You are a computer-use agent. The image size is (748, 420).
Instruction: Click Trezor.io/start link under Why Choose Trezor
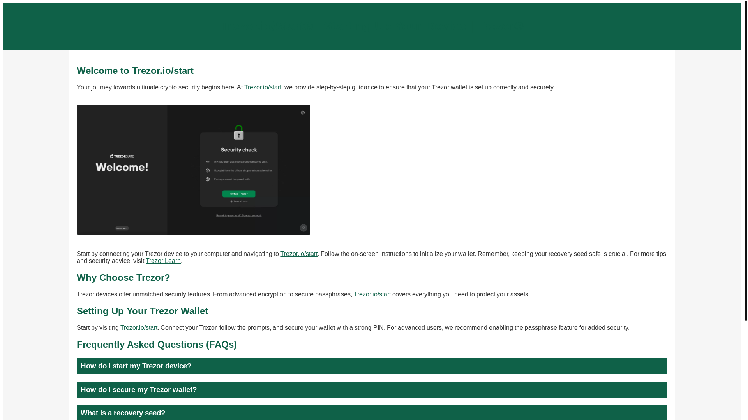pyautogui.click(x=372, y=294)
